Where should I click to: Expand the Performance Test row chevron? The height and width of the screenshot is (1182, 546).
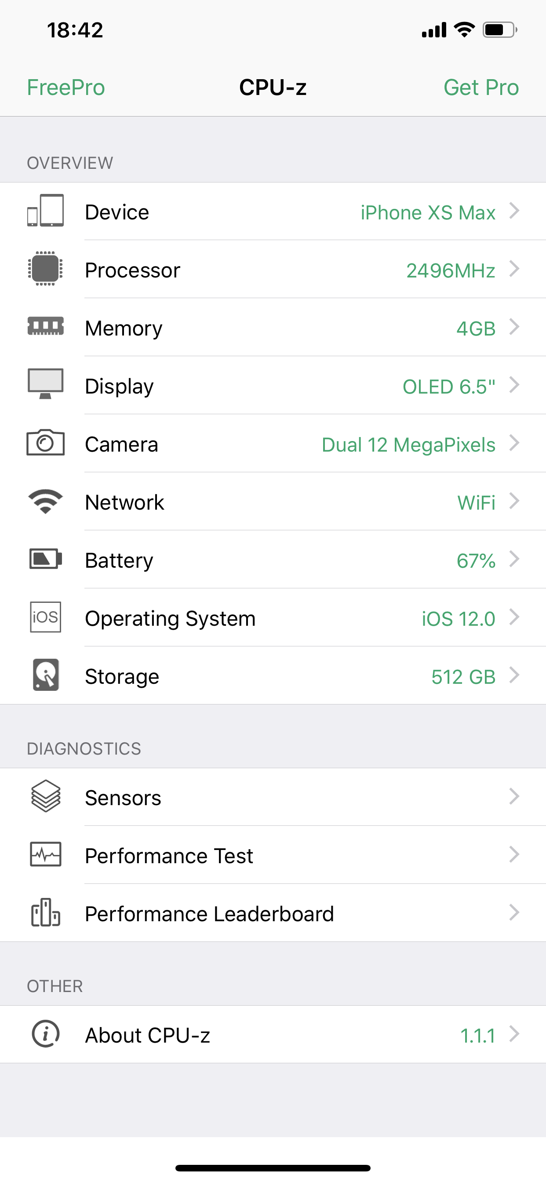click(x=514, y=854)
